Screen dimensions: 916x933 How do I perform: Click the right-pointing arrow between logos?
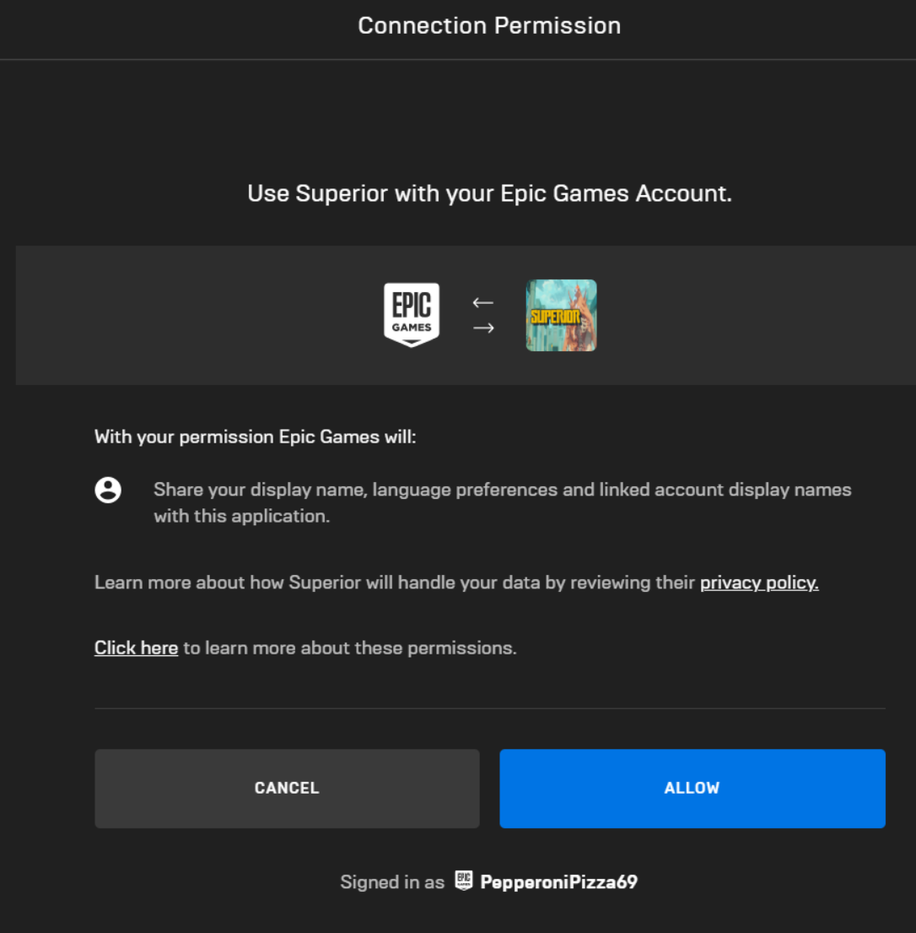483,328
